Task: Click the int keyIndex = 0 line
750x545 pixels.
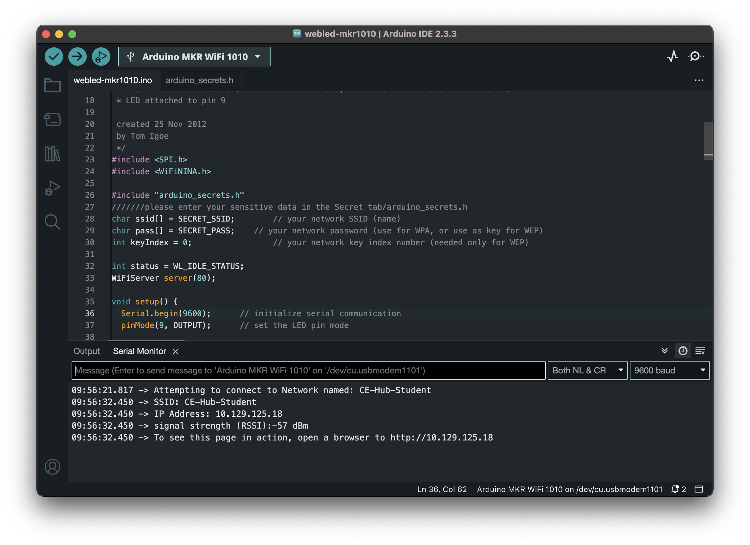Action: click(x=151, y=243)
